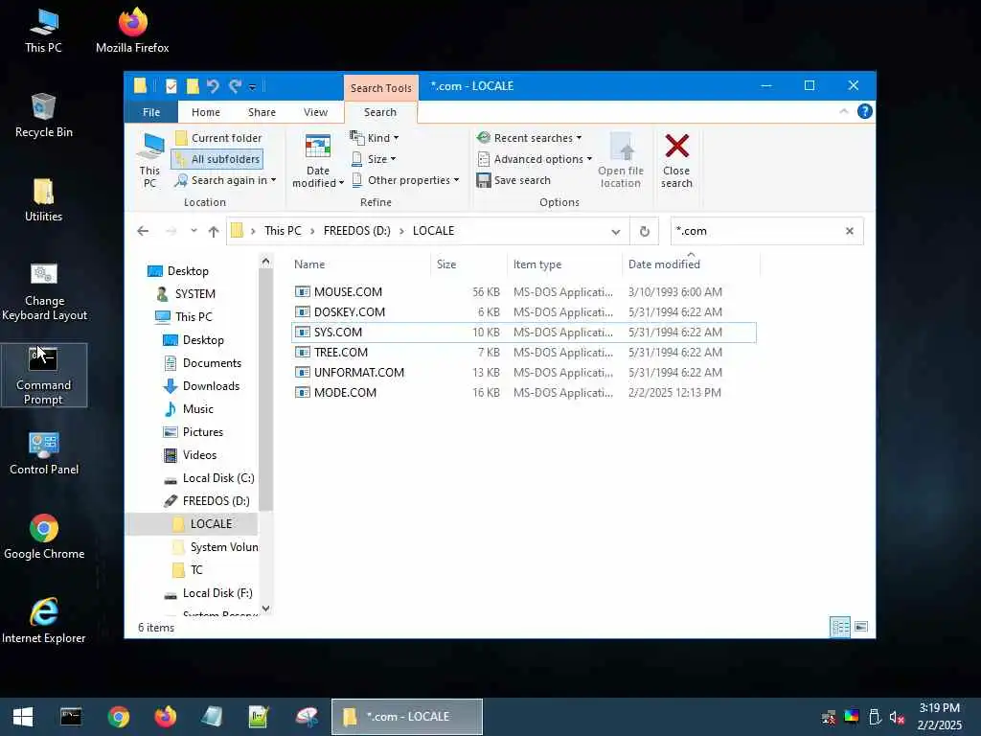This screenshot has width=981, height=736.
Task: Go up one folder level arrow
Action: (214, 231)
